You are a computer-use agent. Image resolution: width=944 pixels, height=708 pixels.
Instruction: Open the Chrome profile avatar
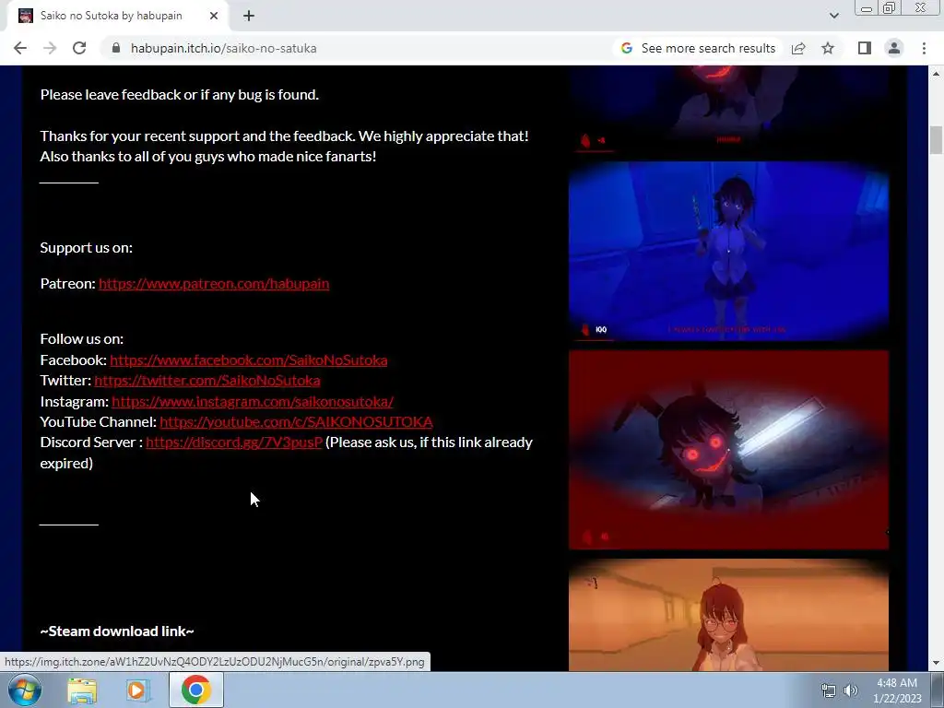(894, 48)
